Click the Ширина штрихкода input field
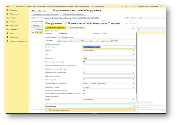Screen dimensions: 177x125 coord(108,76)
